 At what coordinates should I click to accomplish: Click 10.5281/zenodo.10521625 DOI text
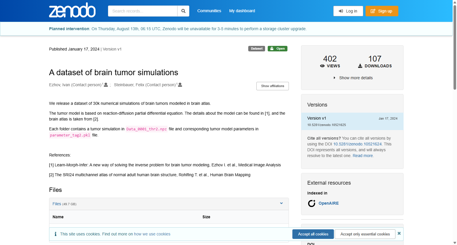click(x=327, y=125)
